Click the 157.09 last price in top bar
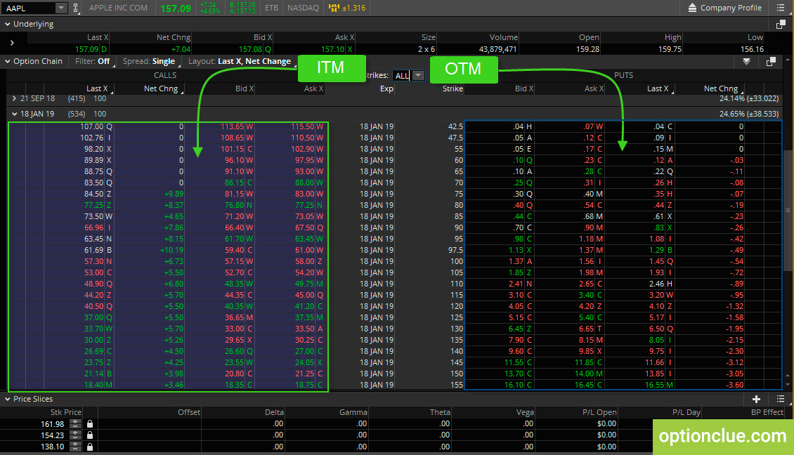 tap(176, 8)
